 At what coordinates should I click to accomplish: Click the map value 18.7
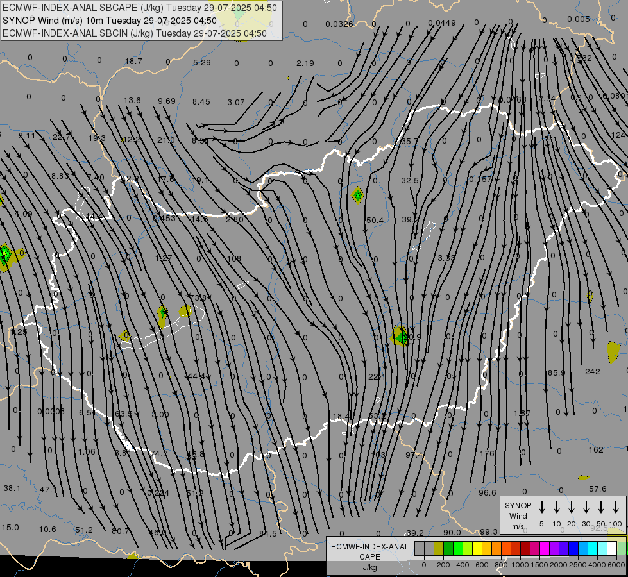pos(133,62)
